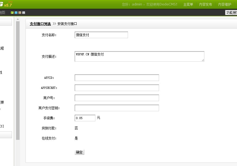Click the 确定 submit button

79,152
